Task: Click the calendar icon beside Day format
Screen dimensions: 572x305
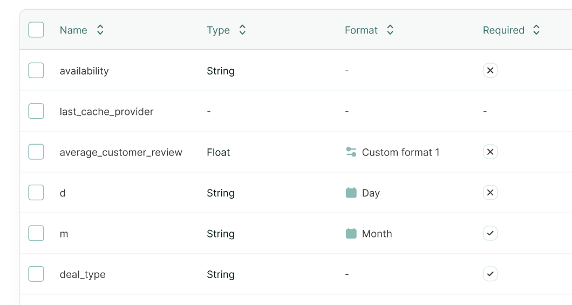Action: (x=351, y=193)
